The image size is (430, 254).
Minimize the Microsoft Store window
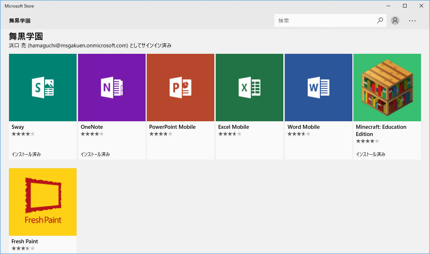(388, 6)
